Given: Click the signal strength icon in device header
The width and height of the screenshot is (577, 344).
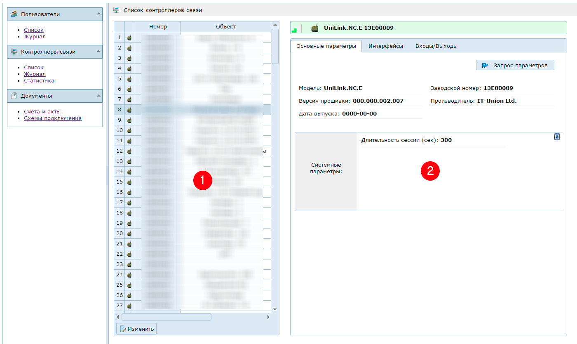Looking at the screenshot, I should coord(296,28).
